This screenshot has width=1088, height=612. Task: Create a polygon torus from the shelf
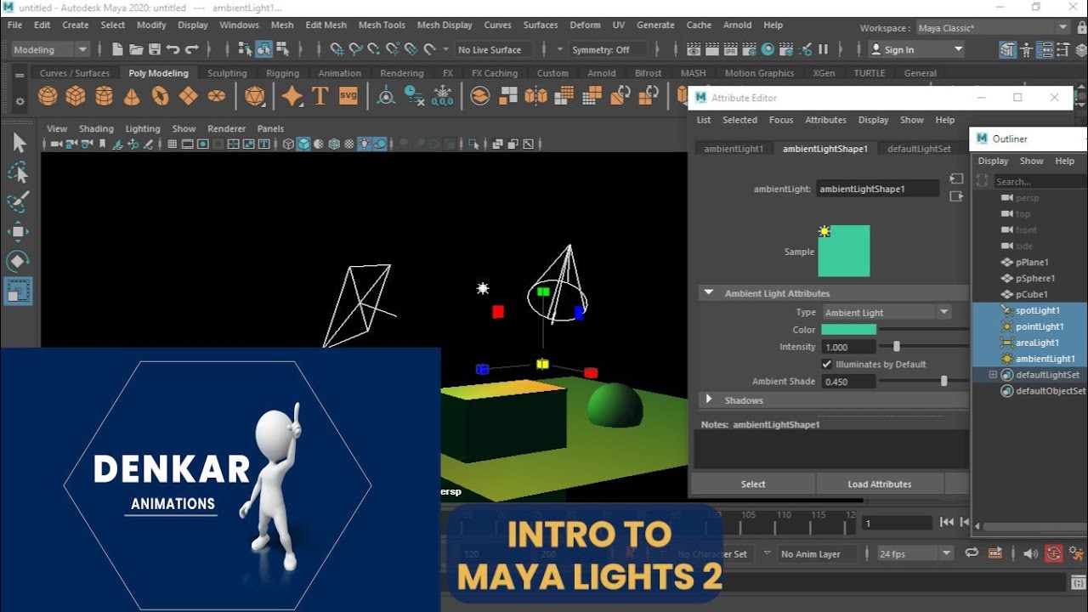click(160, 96)
